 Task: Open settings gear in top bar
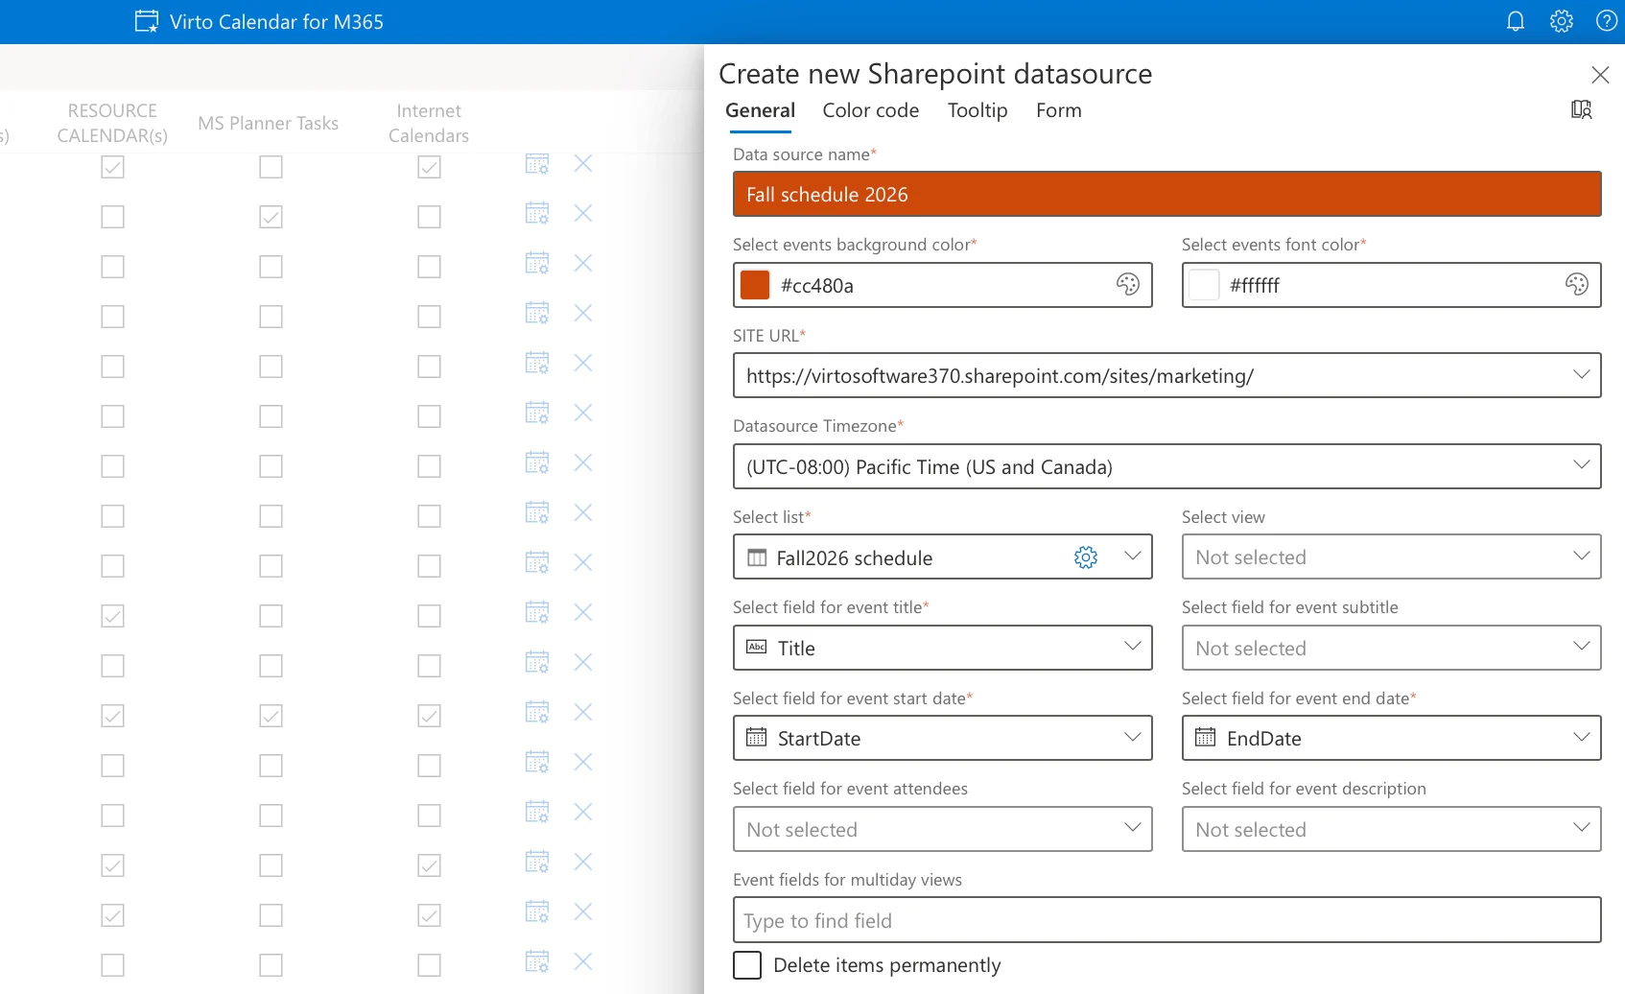(x=1562, y=21)
